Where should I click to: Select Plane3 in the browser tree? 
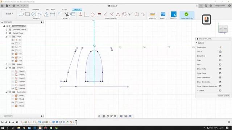(22, 106)
